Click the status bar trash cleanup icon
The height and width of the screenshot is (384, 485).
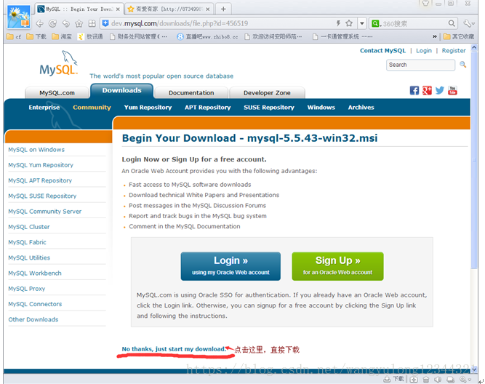[x=426, y=380]
